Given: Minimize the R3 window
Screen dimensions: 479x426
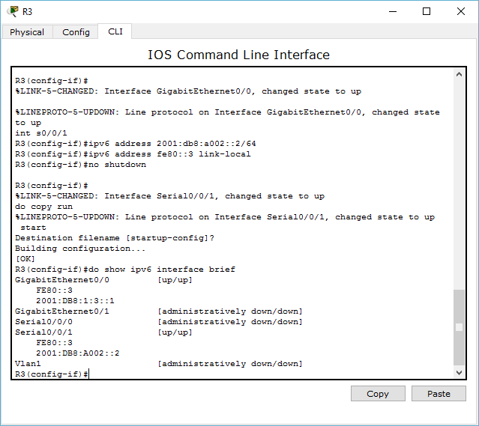Looking at the screenshot, I should [391, 11].
